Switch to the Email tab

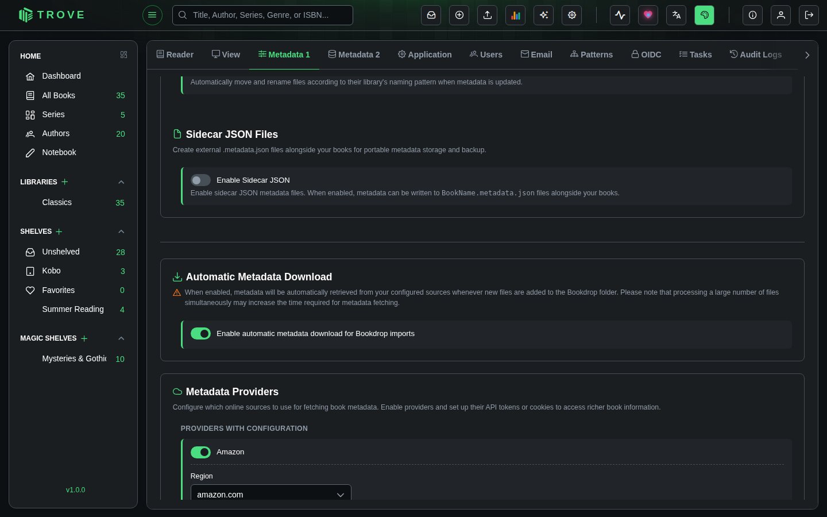click(x=536, y=55)
